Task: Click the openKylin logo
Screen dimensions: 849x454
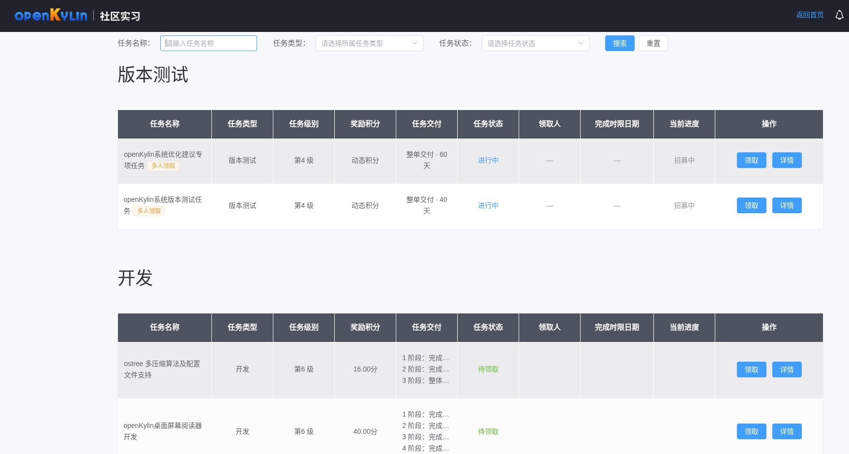Action: 51,15
